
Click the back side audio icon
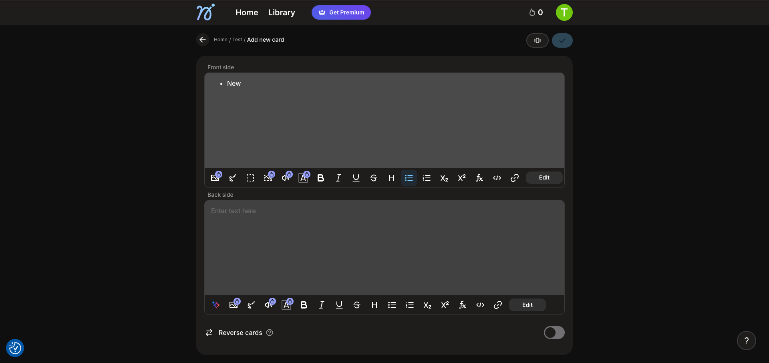(x=269, y=305)
